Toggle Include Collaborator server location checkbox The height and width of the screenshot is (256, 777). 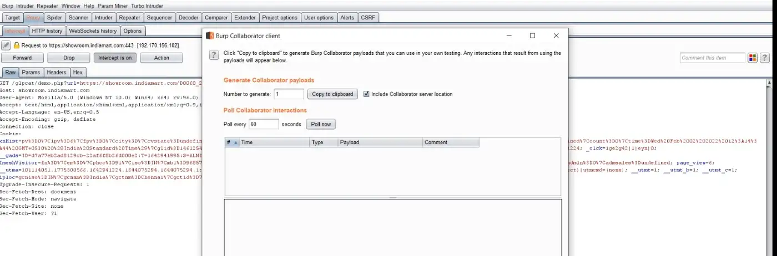click(366, 94)
